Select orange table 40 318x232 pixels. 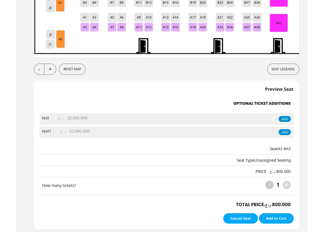(60, 39)
